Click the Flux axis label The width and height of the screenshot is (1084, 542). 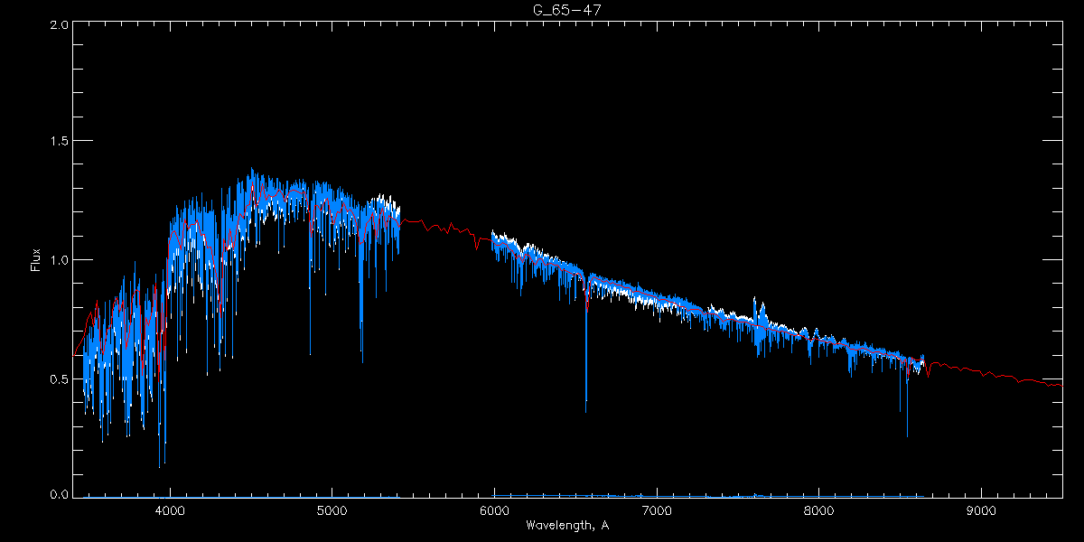coord(36,259)
